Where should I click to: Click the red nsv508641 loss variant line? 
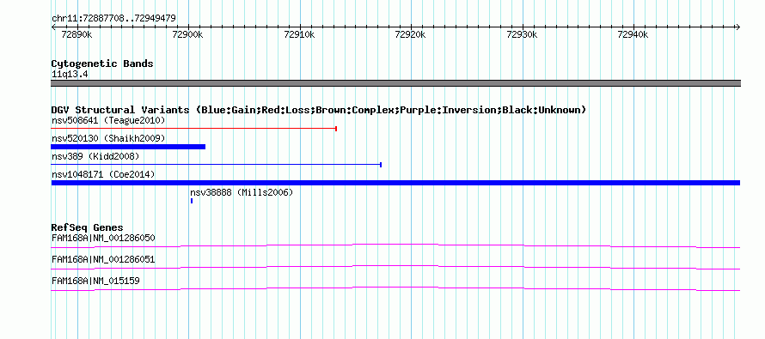point(194,129)
